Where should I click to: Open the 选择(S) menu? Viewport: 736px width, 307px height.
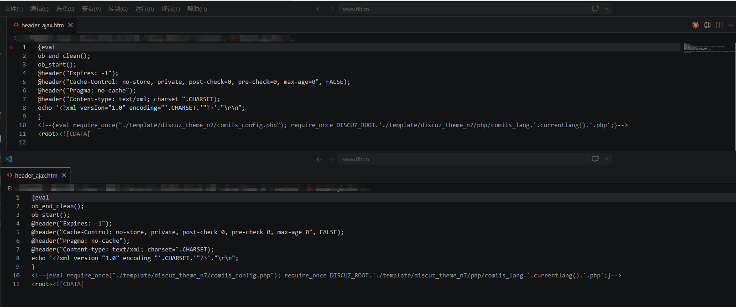coord(65,9)
